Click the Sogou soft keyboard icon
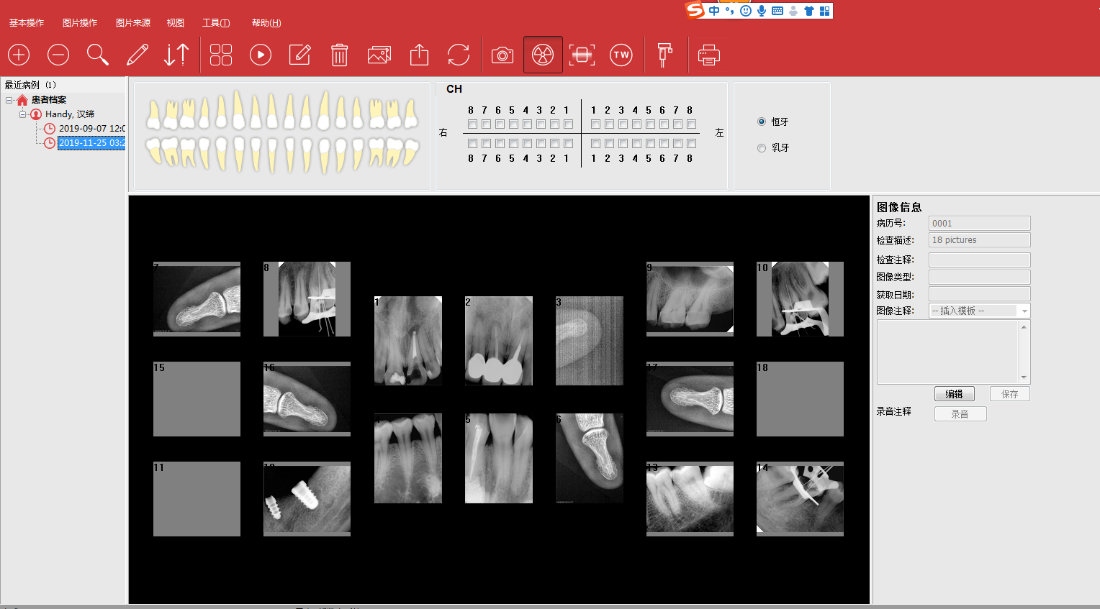This screenshot has width=1100, height=609. tap(777, 11)
